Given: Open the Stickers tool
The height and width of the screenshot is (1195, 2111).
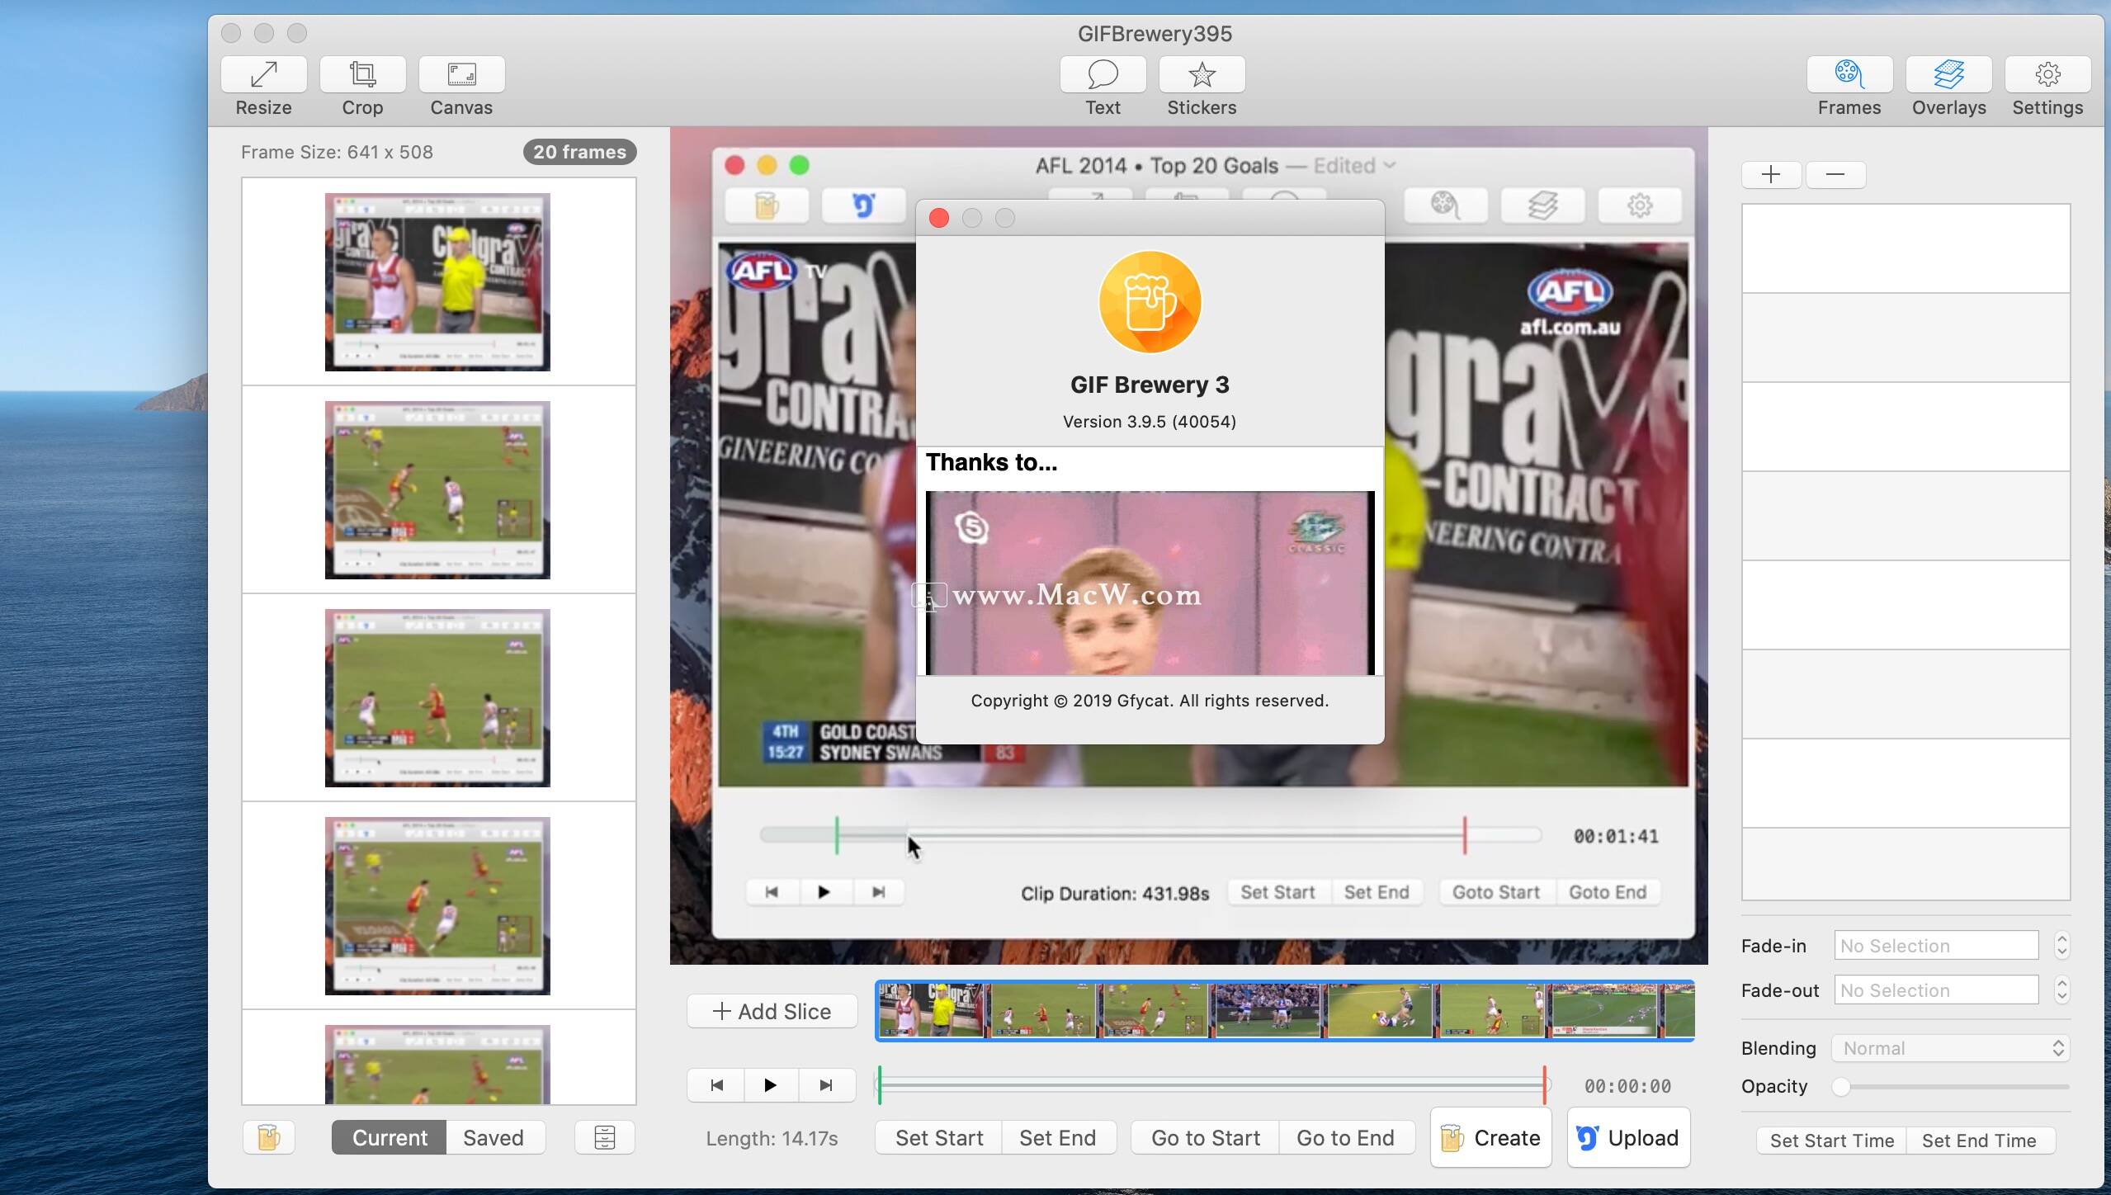Looking at the screenshot, I should tap(1202, 75).
